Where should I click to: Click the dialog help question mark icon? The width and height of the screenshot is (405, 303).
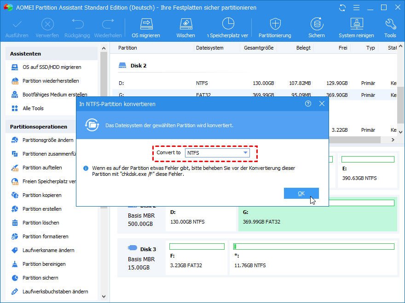coord(308,104)
